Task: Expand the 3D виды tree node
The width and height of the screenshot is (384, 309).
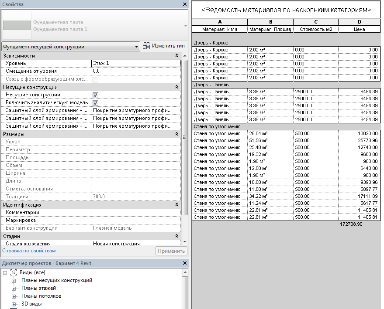Action: 14,304
